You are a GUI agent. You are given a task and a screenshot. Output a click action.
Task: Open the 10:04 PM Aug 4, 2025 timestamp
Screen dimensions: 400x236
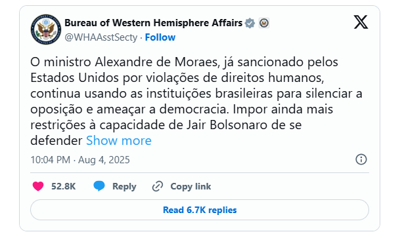point(80,160)
